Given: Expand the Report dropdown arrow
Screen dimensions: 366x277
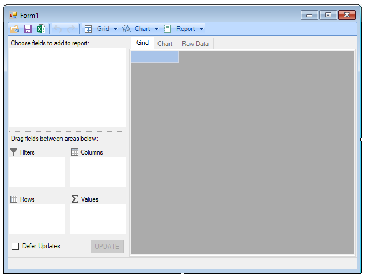Looking at the screenshot, I should click(x=201, y=29).
